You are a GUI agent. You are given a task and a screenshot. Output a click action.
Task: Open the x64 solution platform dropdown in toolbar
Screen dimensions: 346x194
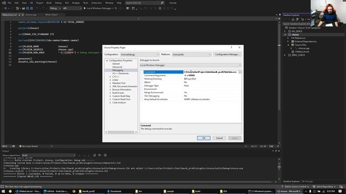tap(72, 8)
